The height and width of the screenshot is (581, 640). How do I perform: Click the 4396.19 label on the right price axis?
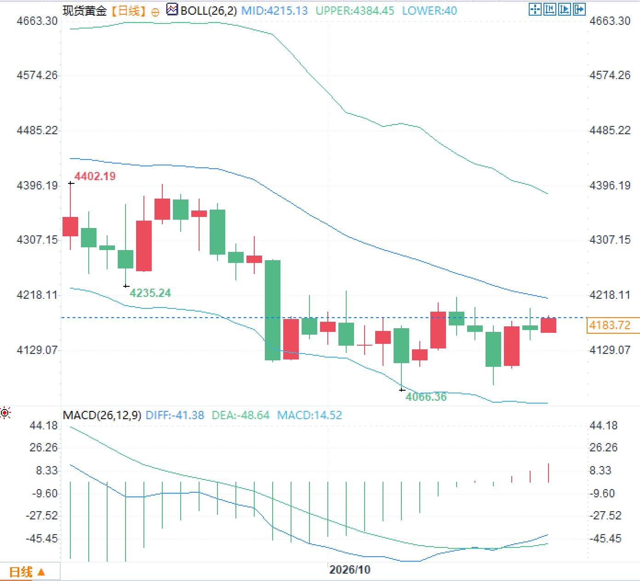[x=610, y=186]
